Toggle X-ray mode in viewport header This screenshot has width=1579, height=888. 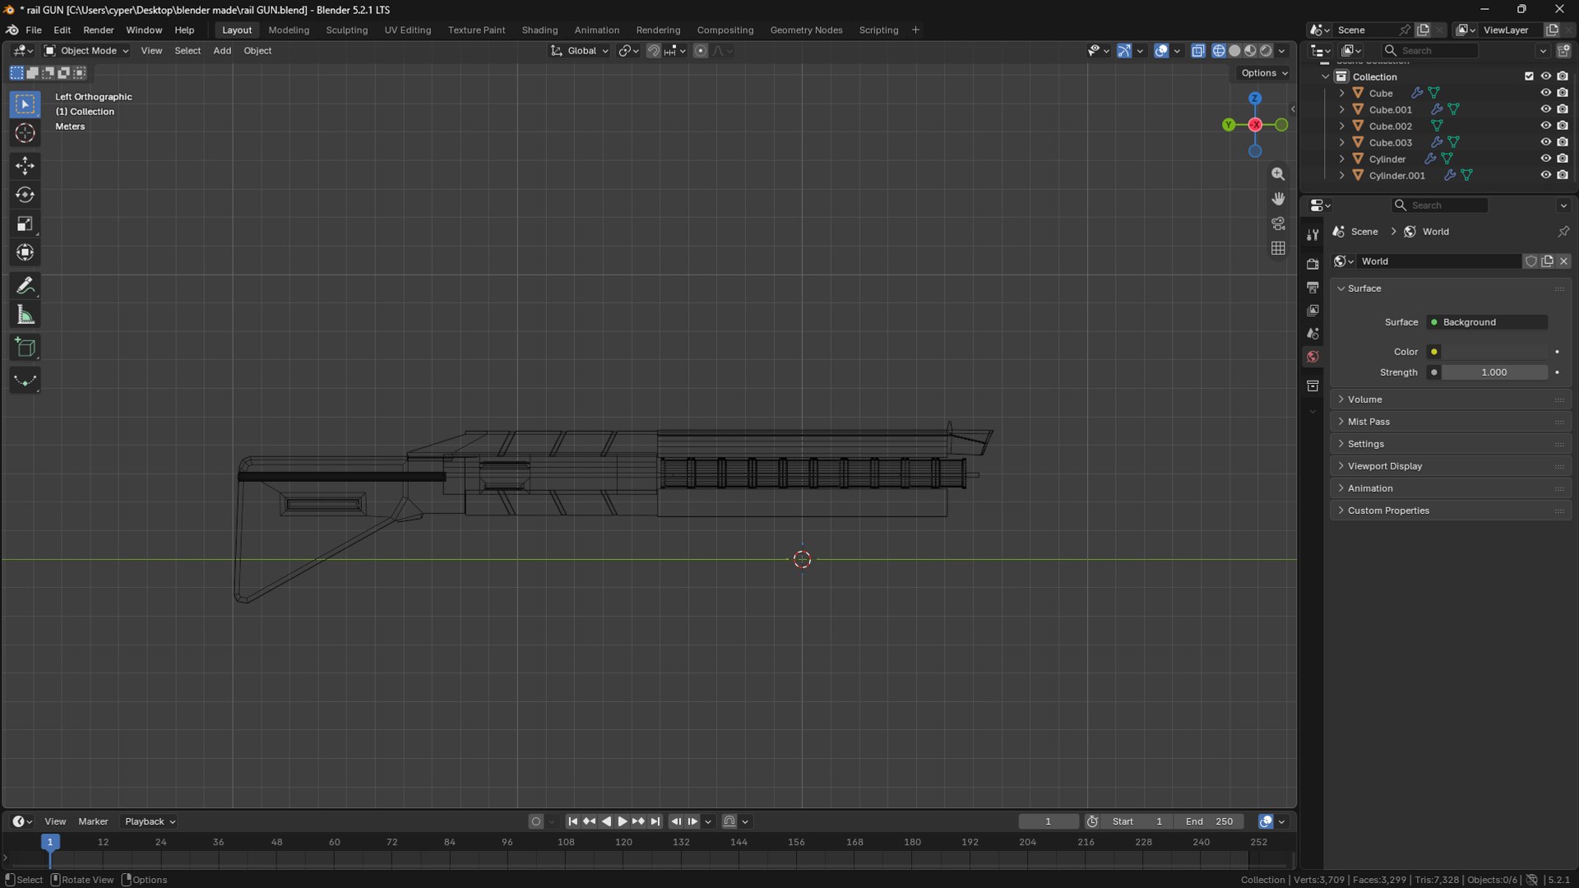click(1198, 51)
